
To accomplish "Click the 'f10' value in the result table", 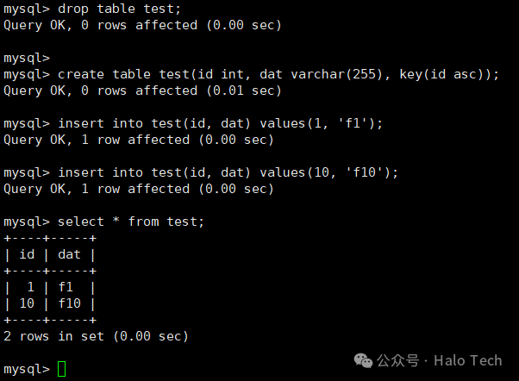I will (x=70, y=303).
